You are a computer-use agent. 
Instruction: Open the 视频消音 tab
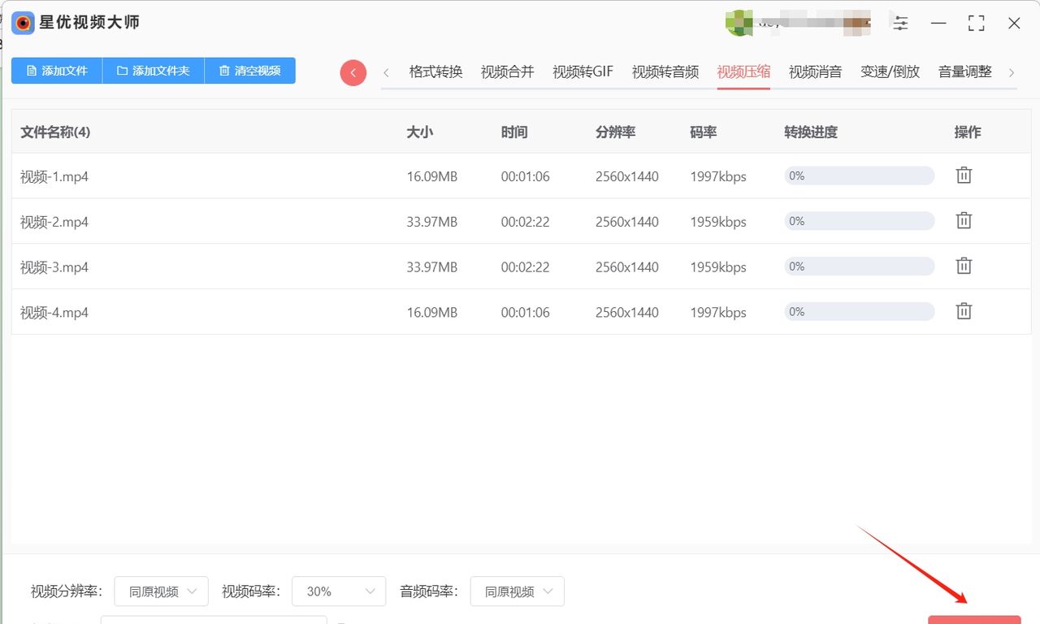pos(815,71)
